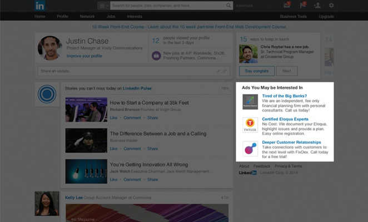This screenshot has height=222, width=368.
Task: Open The Difference Between a Job and a Calling
Action: [158, 134]
